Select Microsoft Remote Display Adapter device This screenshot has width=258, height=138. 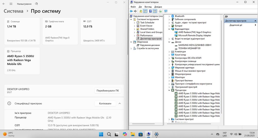tap(195, 35)
